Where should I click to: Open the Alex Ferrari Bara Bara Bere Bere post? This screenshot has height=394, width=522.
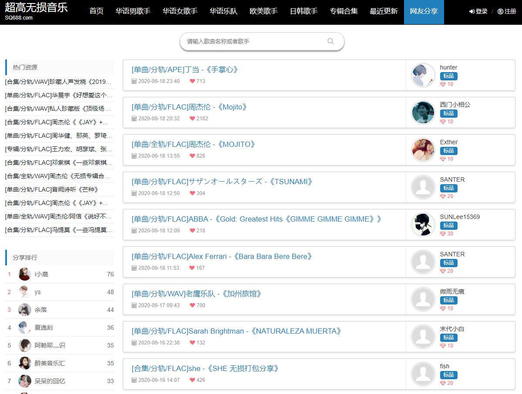tap(222, 256)
